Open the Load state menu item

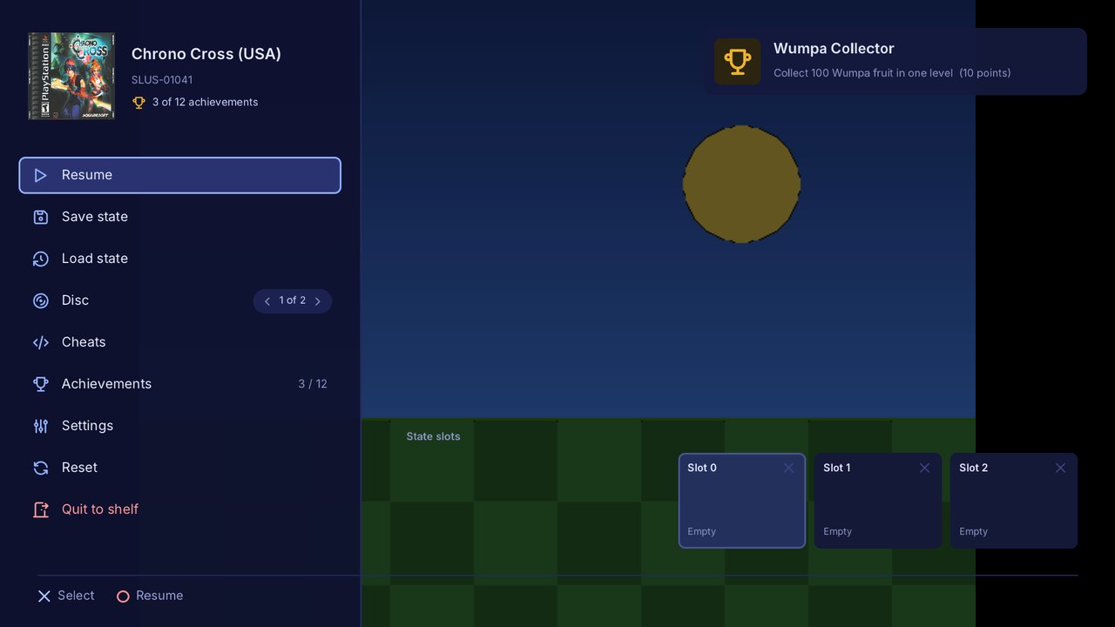tap(179, 259)
